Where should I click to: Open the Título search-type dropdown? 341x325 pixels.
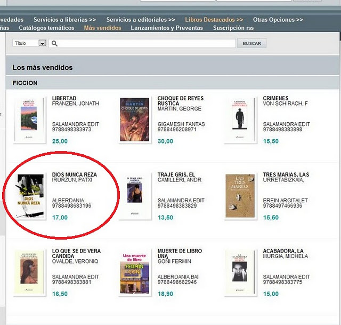point(29,43)
